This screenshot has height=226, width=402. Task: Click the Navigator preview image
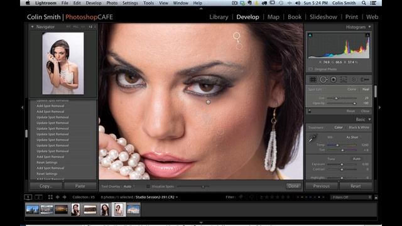click(x=63, y=63)
